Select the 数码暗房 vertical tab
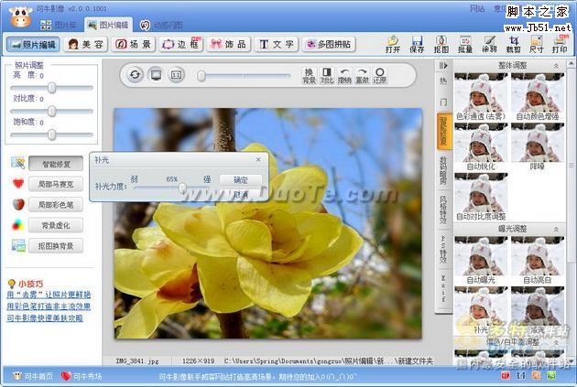This screenshot has height=387, width=577. (x=443, y=170)
